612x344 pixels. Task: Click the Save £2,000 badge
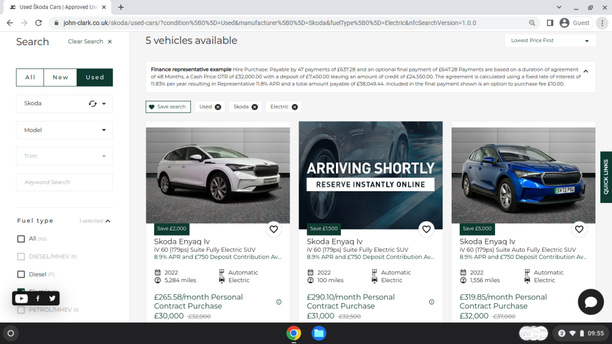click(172, 229)
